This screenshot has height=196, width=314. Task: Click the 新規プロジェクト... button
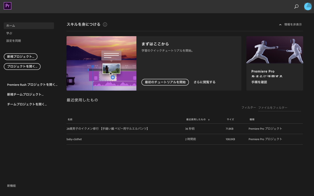coord(21,57)
